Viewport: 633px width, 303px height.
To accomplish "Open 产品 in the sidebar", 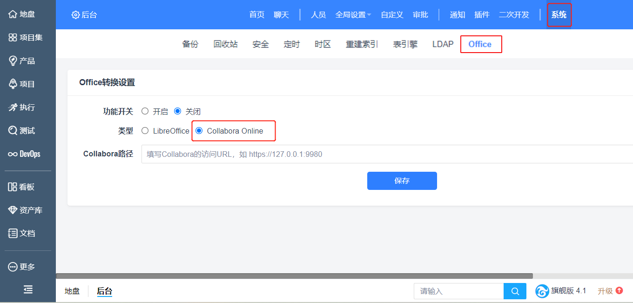I will (22, 61).
